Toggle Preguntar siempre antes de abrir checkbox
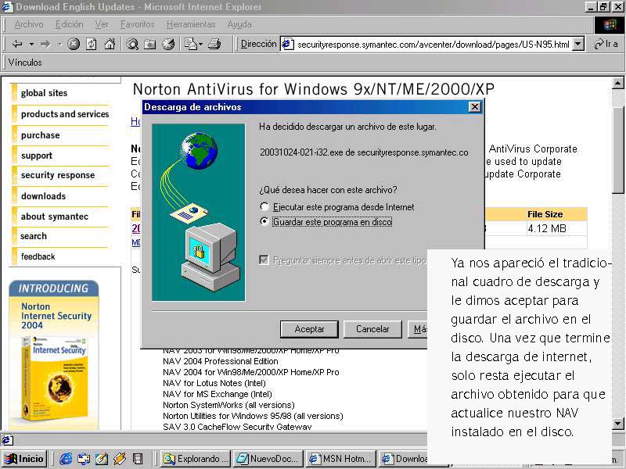Screen dimensions: 626x469 [x=264, y=260]
